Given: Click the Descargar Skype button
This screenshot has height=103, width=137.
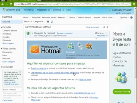Looking at the screenshot, I should [122, 92].
